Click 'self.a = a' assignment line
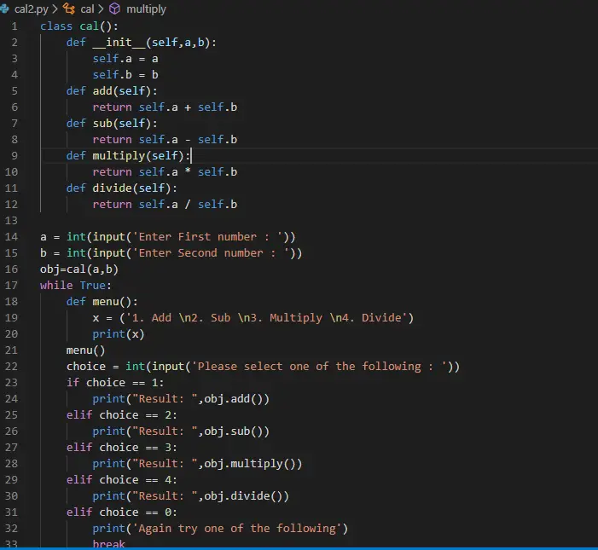598x550 pixels. [125, 59]
